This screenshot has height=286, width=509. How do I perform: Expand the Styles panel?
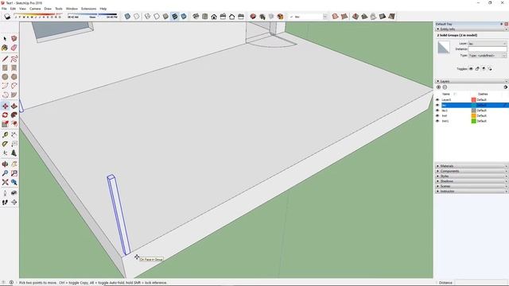click(438, 176)
